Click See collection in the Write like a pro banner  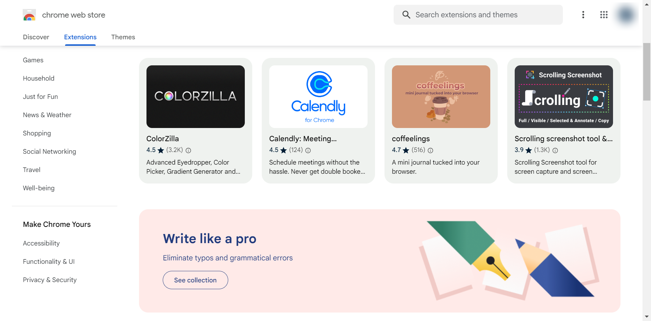[195, 280]
